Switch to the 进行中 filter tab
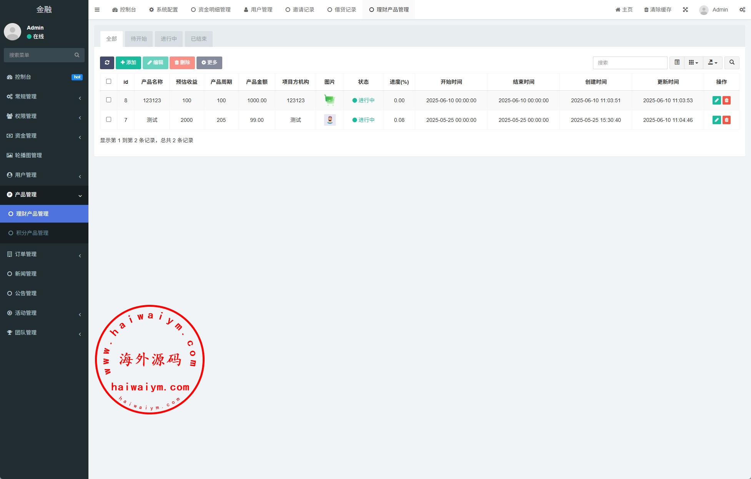This screenshot has height=479, width=751. pyautogui.click(x=168, y=39)
